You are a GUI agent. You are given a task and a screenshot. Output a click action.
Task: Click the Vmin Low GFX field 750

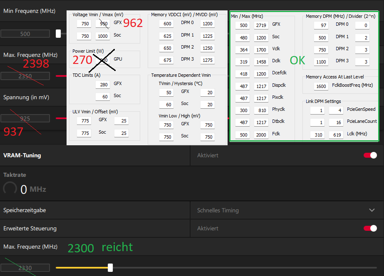pyautogui.click(x=166, y=125)
